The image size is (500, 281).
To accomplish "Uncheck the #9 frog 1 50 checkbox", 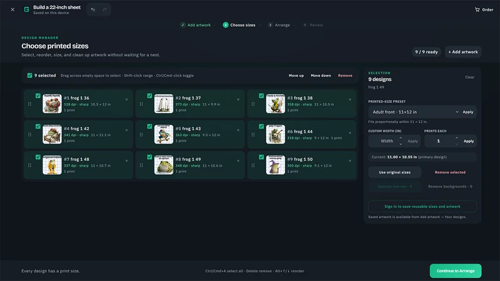I will pos(261,157).
